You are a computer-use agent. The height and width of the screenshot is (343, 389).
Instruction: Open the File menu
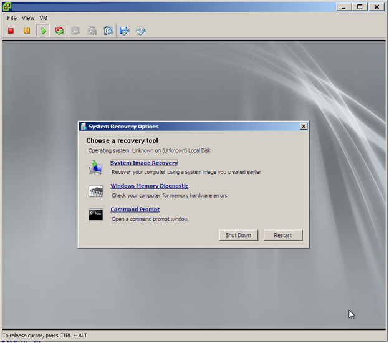[12, 18]
